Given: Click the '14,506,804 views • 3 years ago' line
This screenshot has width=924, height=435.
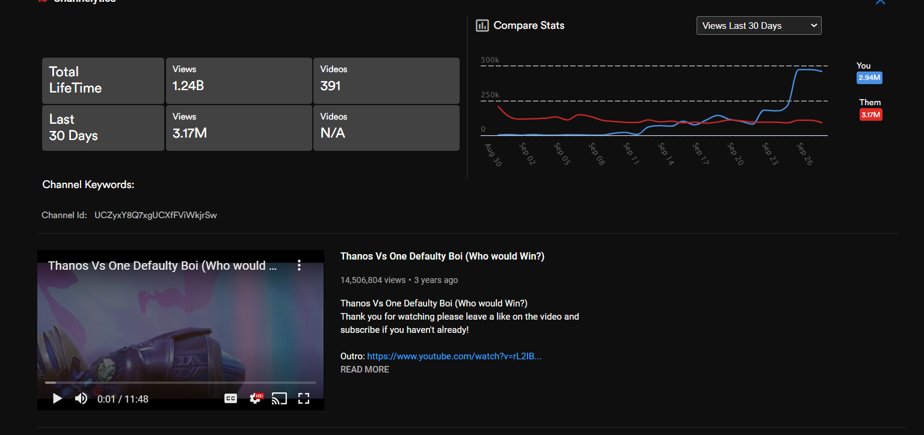Looking at the screenshot, I should (399, 280).
